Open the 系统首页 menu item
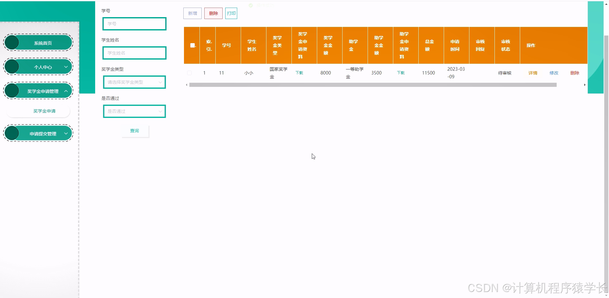609x298 pixels. pos(38,42)
